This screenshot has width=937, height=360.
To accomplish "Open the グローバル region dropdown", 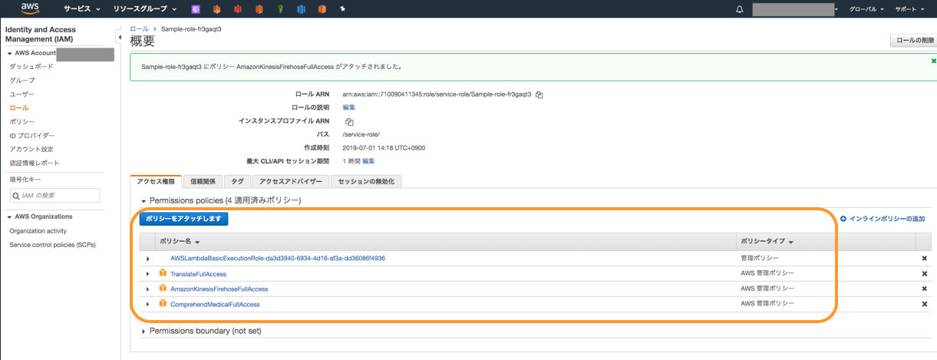I will (x=867, y=9).
